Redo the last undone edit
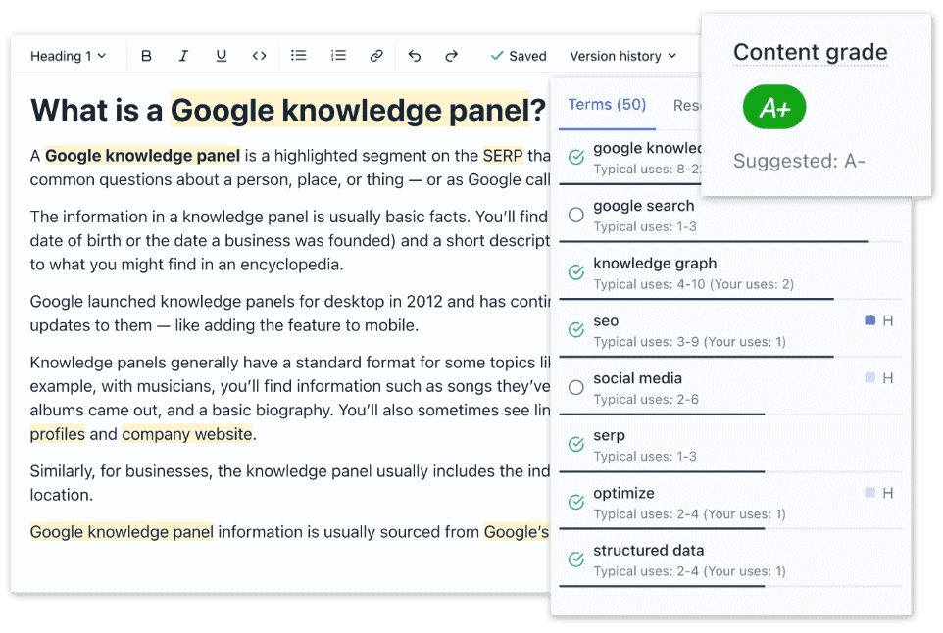 (452, 56)
